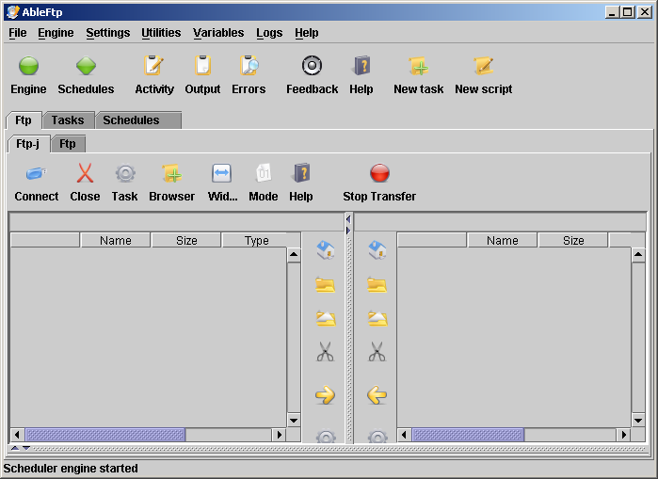Go up a folder in left pane
The image size is (658, 479).
[325, 318]
